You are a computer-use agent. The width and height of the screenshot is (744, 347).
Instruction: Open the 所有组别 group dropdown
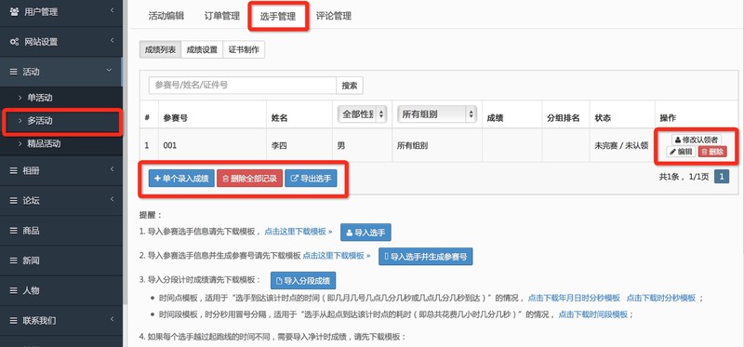point(436,113)
